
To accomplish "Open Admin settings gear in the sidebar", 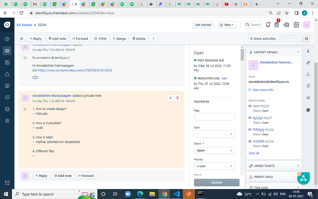I will (7, 121).
